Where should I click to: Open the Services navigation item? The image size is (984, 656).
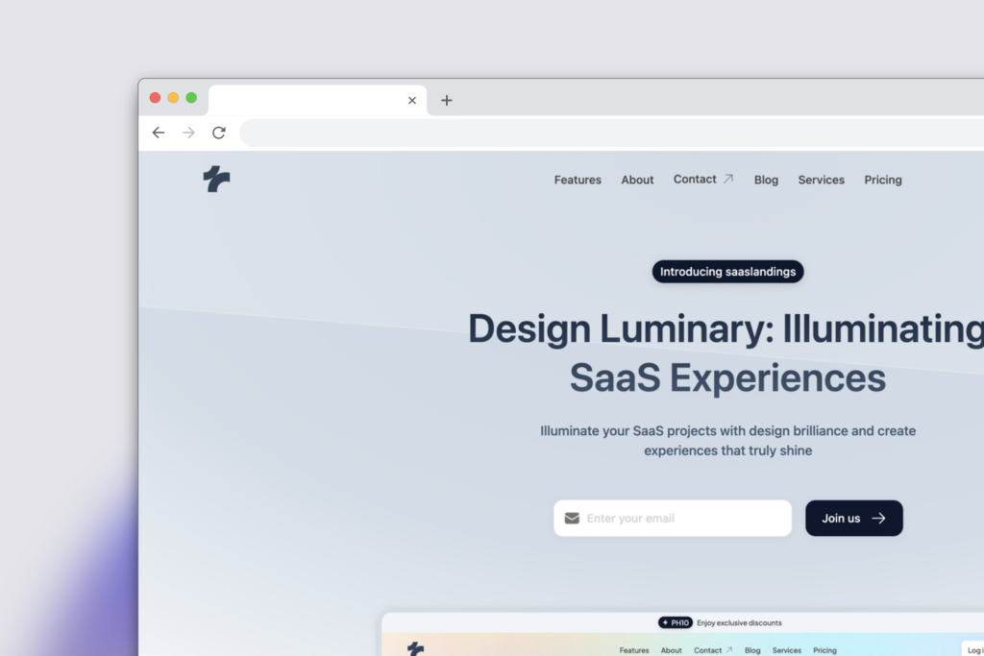pyautogui.click(x=821, y=180)
